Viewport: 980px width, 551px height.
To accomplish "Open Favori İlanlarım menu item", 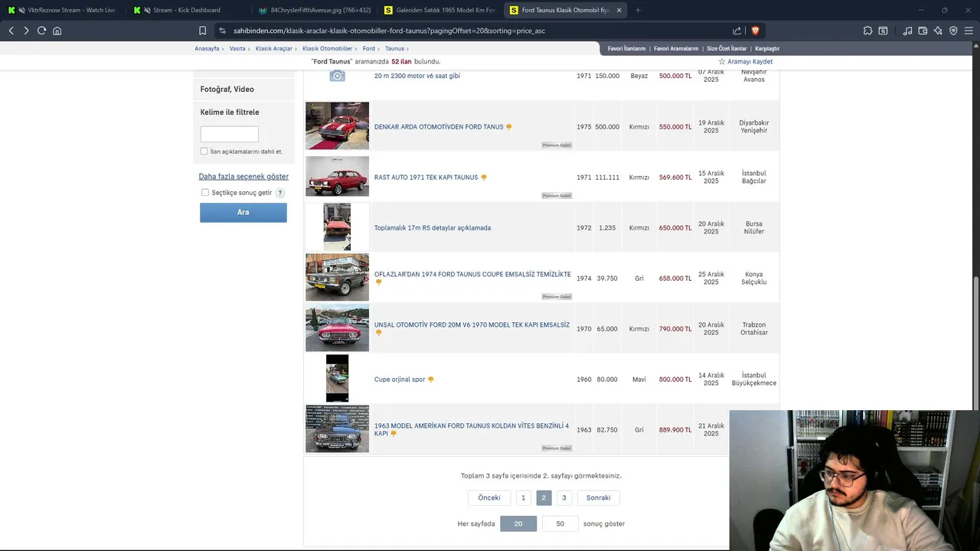I will 626,48.
